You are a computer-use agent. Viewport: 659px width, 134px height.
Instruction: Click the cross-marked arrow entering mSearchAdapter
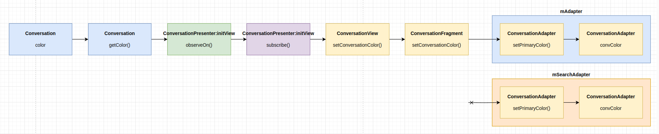point(484,102)
